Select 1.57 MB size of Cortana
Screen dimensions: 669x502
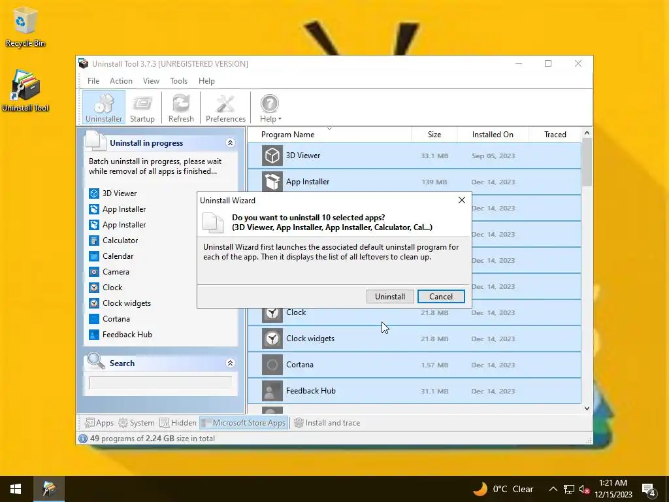coord(434,365)
